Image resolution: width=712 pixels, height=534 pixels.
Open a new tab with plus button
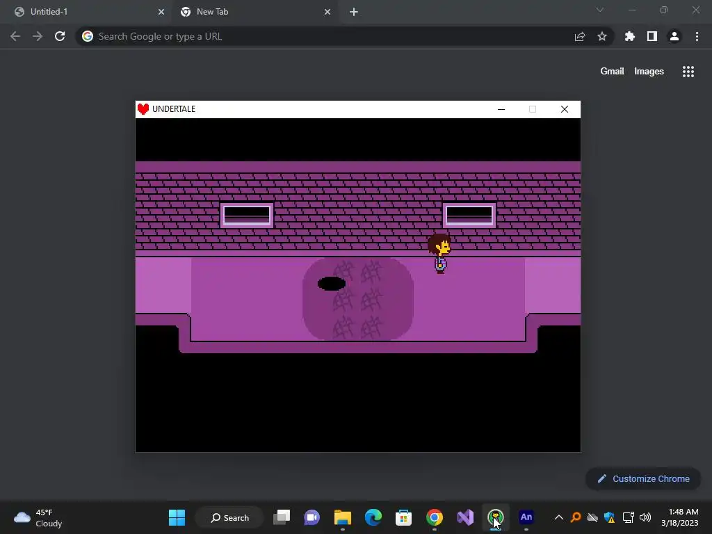(354, 12)
